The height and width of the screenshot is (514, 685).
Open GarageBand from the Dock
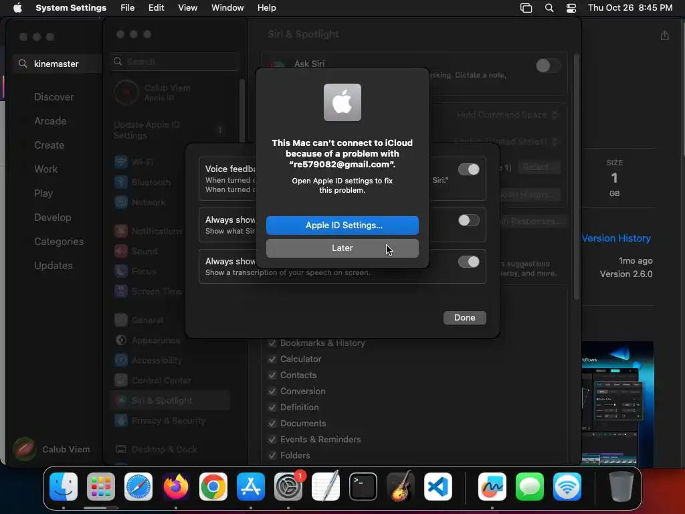pos(401,487)
